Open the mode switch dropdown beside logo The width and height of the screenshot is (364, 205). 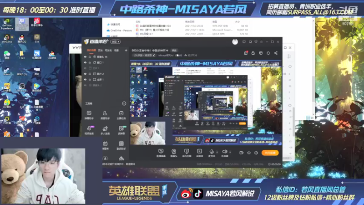pos(116,42)
